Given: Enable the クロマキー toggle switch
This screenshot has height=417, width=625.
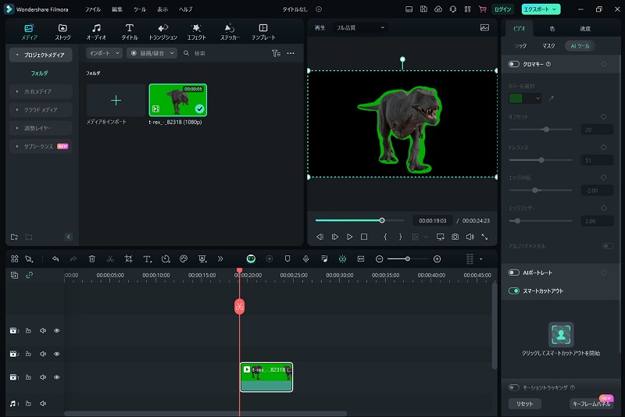Looking at the screenshot, I should 514,64.
